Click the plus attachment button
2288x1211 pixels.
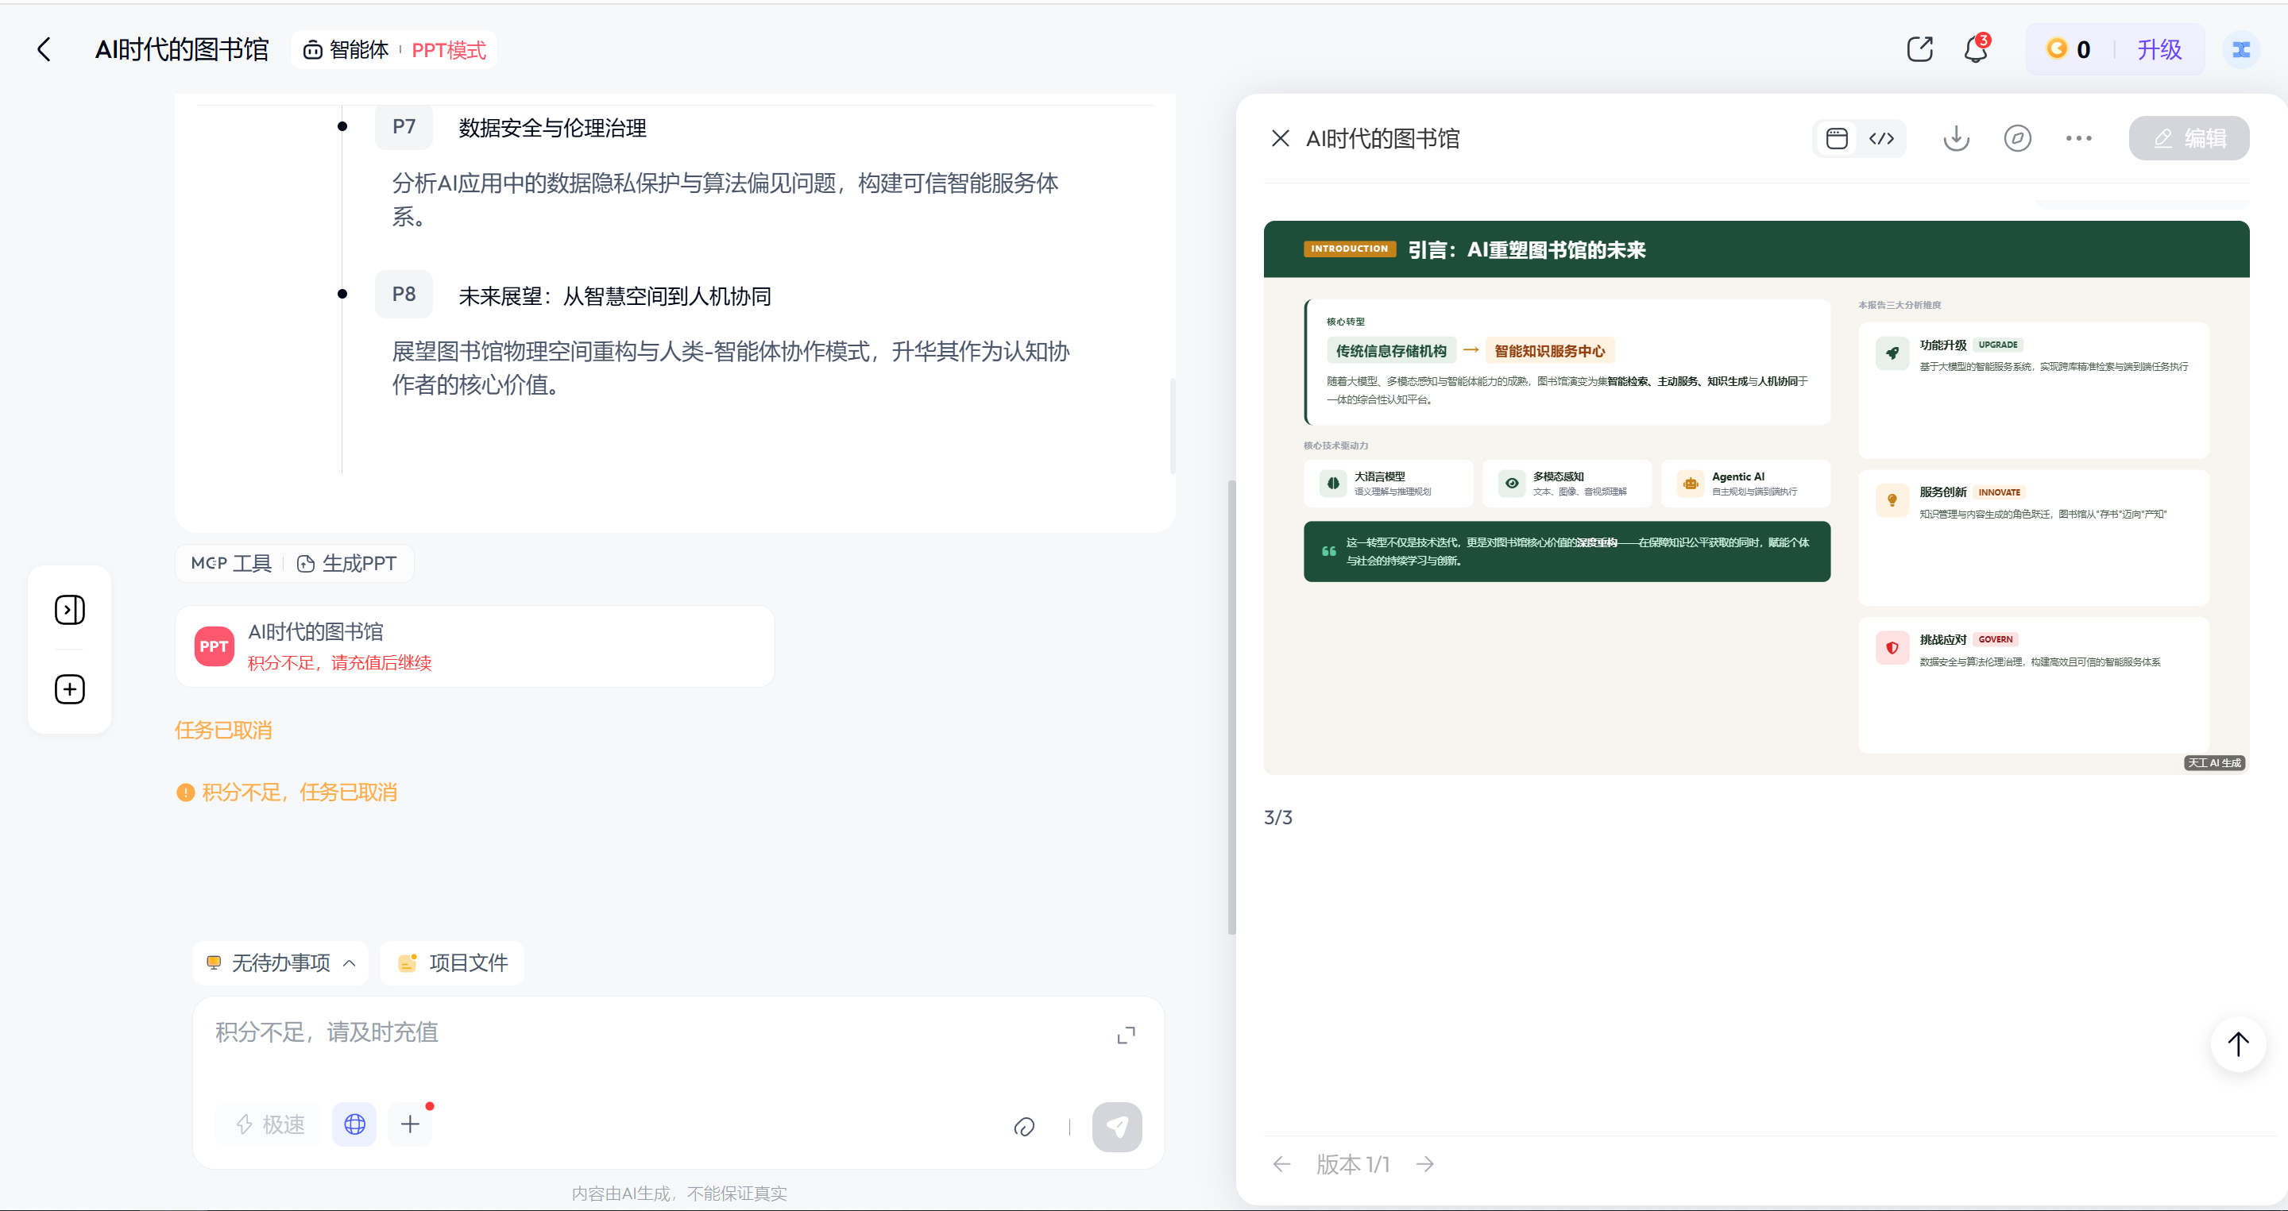point(411,1125)
